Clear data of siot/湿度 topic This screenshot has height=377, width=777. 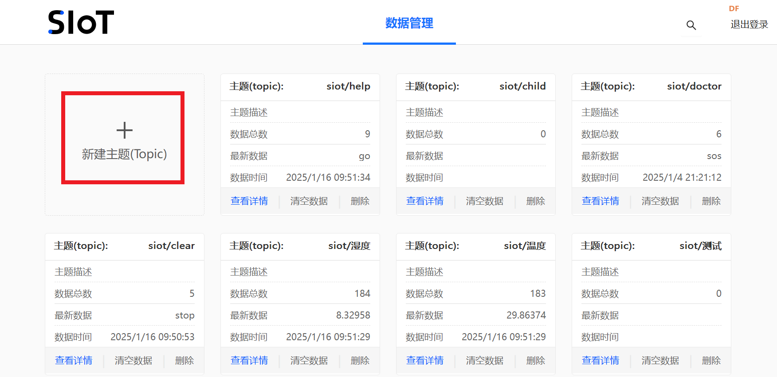[x=309, y=361]
